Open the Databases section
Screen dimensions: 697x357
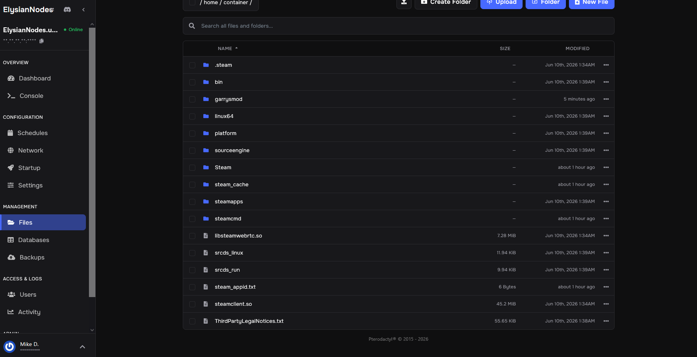[x=43, y=240]
